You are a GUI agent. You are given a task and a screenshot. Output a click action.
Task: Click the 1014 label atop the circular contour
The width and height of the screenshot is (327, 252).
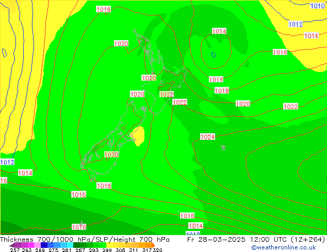click(219, 31)
